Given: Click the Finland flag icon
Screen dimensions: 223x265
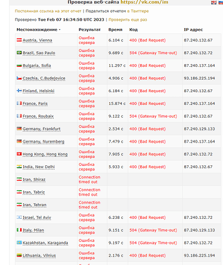Looking at the screenshot, I should 19,91.
